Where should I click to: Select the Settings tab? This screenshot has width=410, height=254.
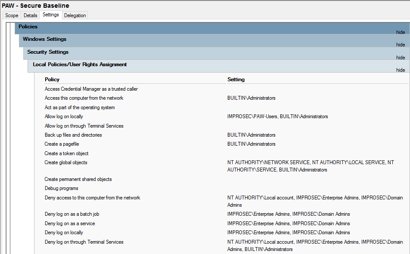click(x=51, y=14)
